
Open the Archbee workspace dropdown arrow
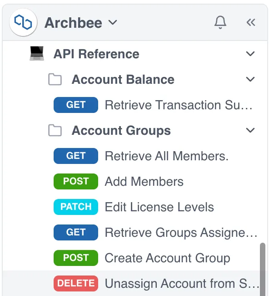[x=113, y=22]
